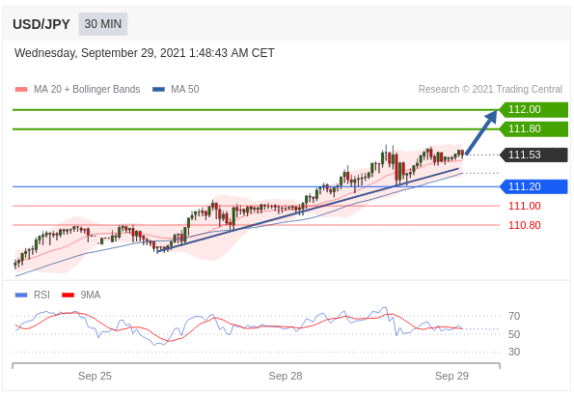Viewport: 574px width, 396px height.
Task: Click the RSI 50 axis value
Action: [x=514, y=334]
